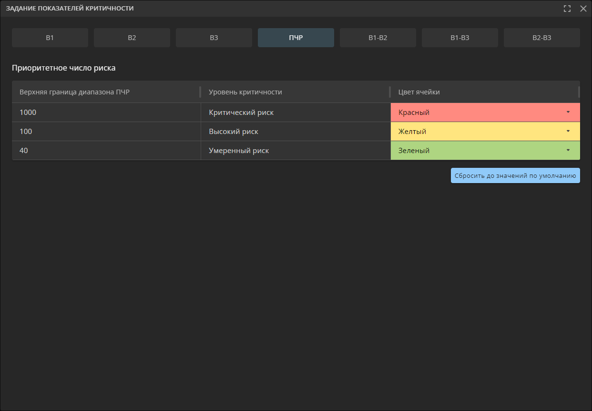
Task: Switch to the B1 tab
Action: tap(50, 38)
